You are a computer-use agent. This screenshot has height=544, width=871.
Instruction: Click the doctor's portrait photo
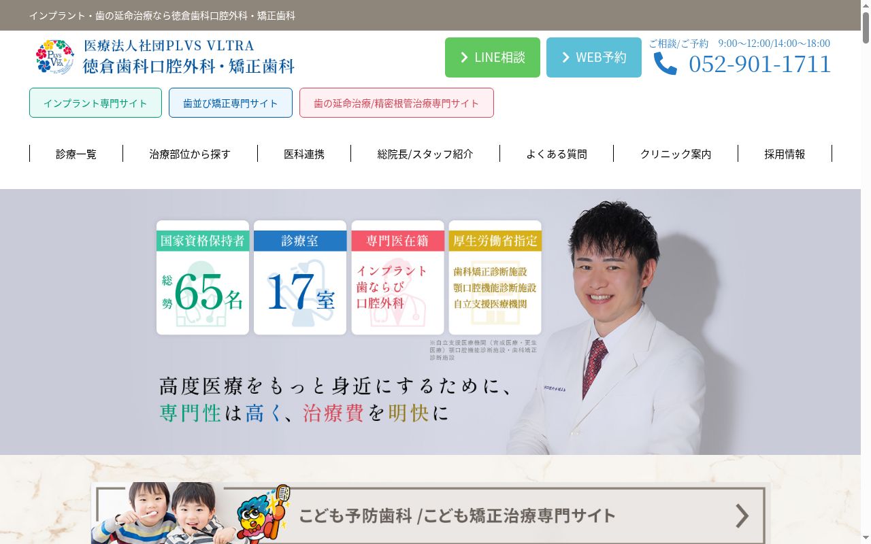611,327
